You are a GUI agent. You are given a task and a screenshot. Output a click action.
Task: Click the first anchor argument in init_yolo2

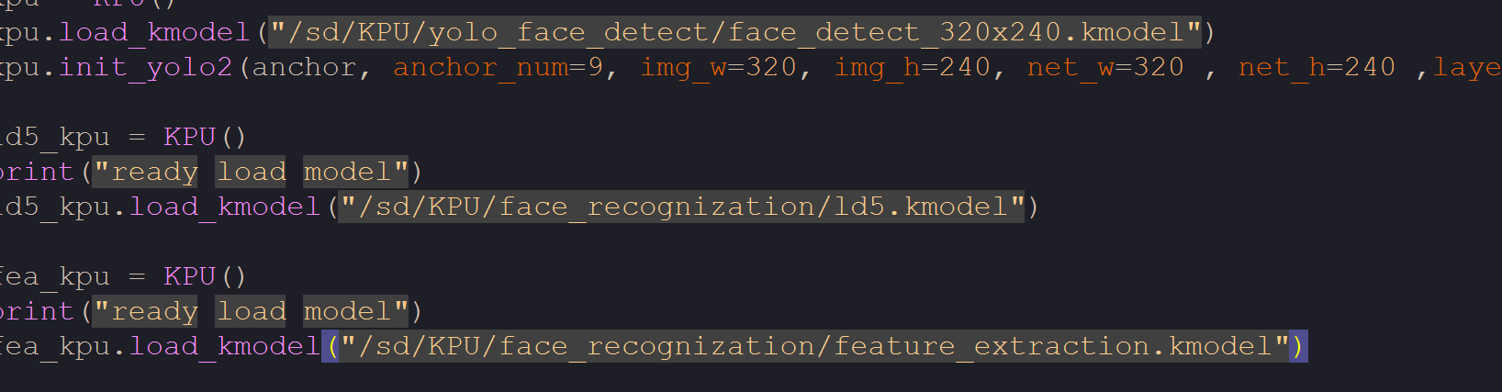pos(304,68)
